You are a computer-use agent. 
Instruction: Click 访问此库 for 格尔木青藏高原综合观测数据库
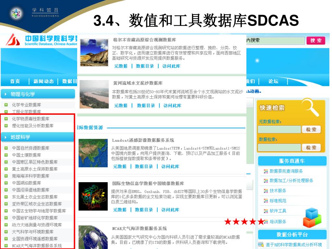[x=171, y=66]
